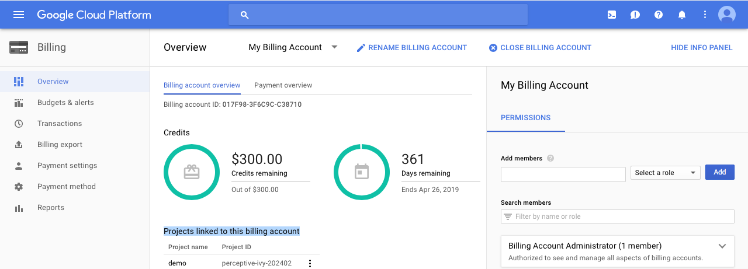Activate Cloud Shell icon
Screen dimensions: 748x269
pos(612,15)
